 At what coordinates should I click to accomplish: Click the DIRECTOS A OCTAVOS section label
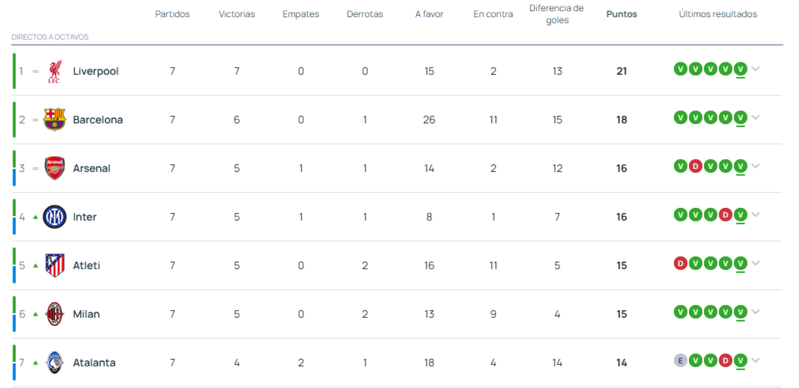tap(50, 37)
